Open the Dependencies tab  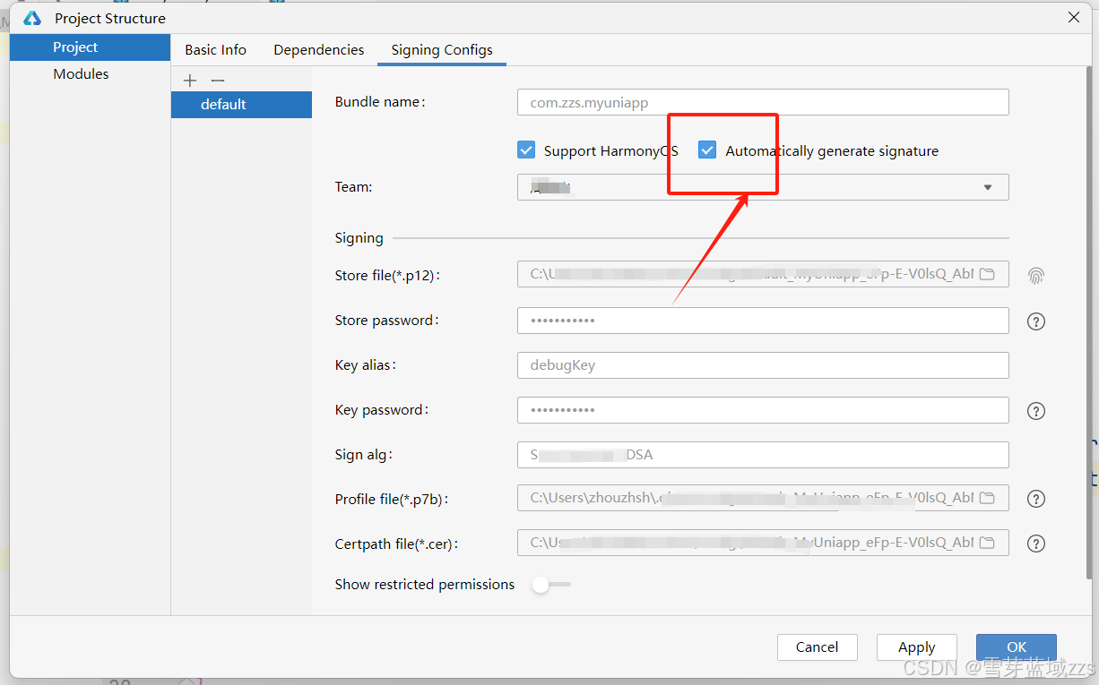318,50
